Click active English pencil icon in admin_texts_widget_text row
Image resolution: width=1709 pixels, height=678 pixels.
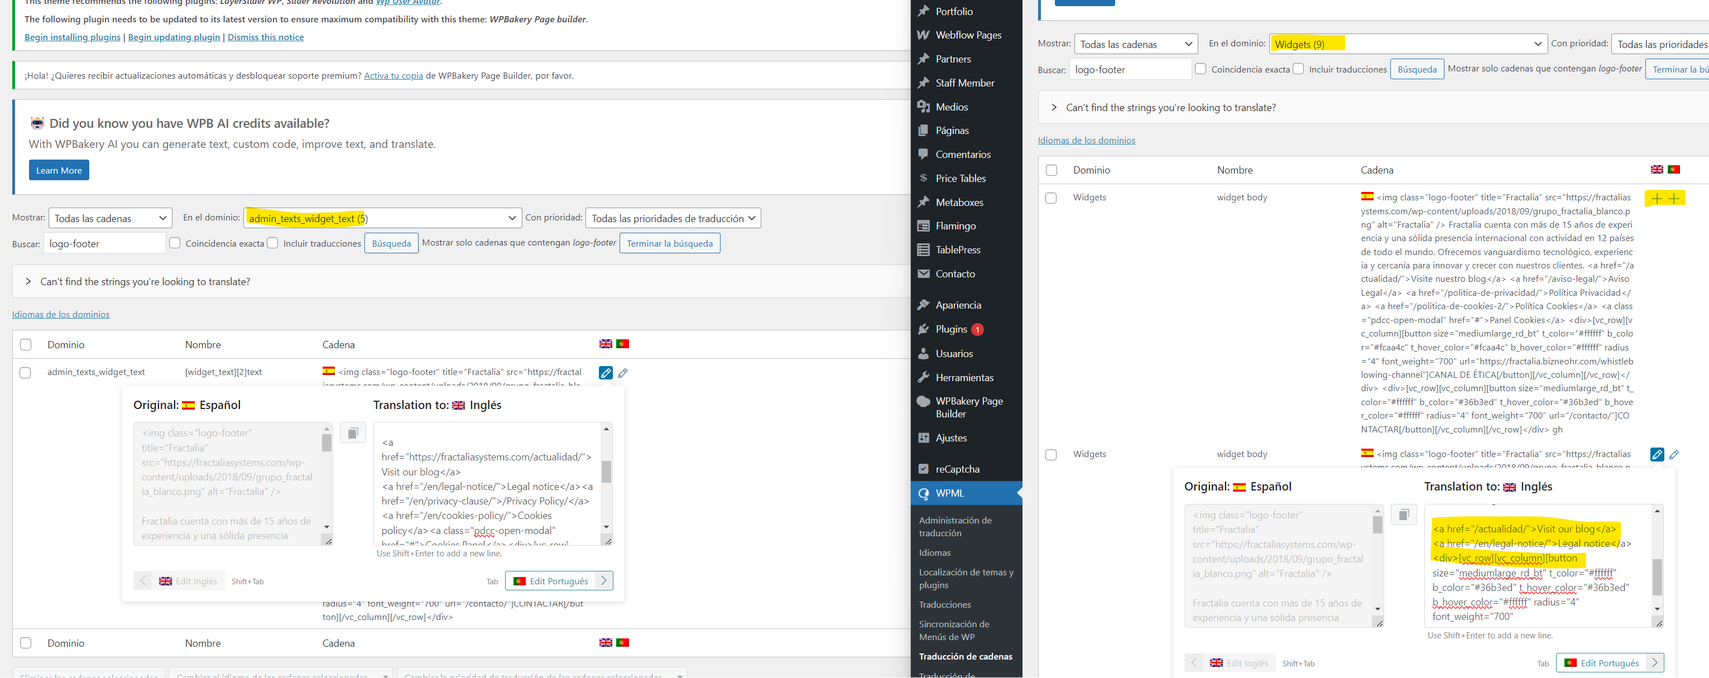tap(606, 373)
